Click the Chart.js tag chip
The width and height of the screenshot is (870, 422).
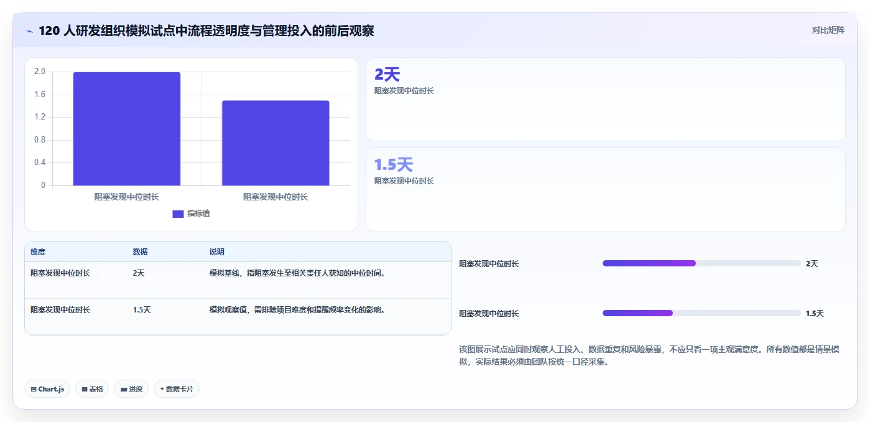(x=47, y=389)
